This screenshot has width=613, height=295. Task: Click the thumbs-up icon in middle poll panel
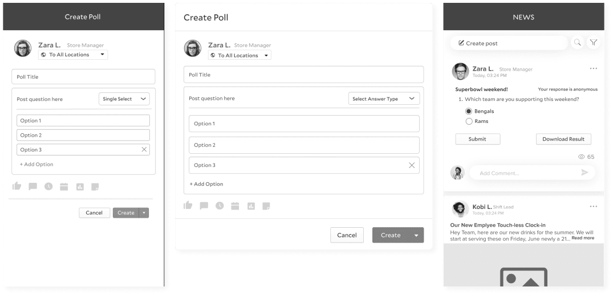188,206
